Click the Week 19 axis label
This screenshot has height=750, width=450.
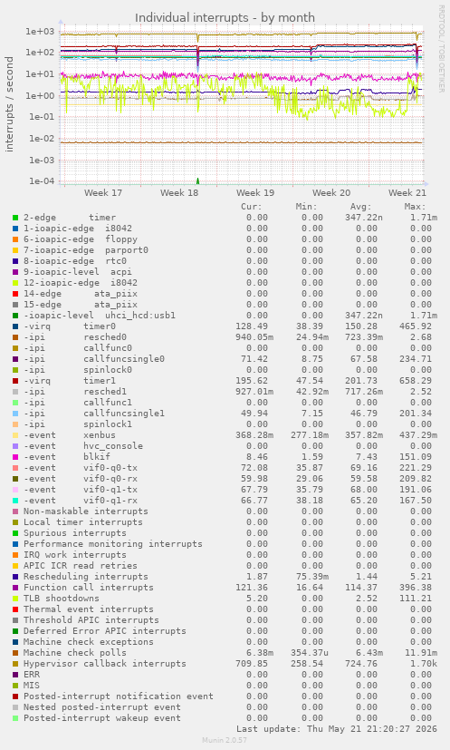pos(255,193)
